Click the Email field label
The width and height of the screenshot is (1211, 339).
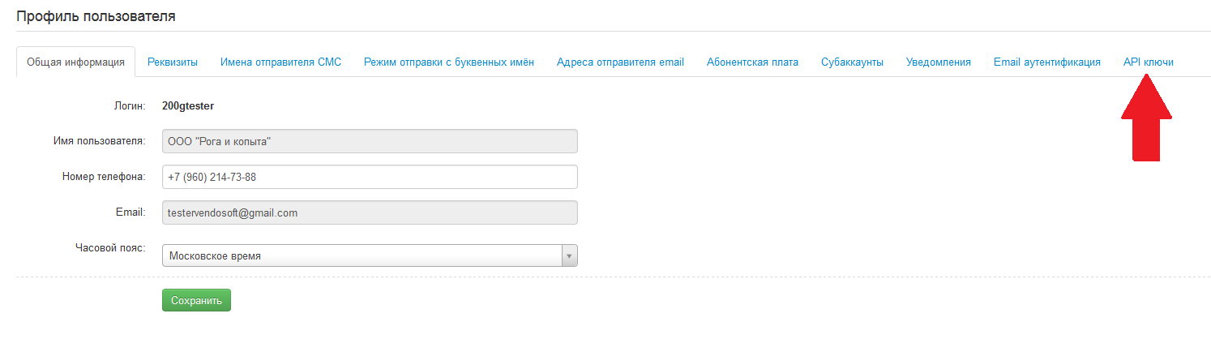click(130, 212)
